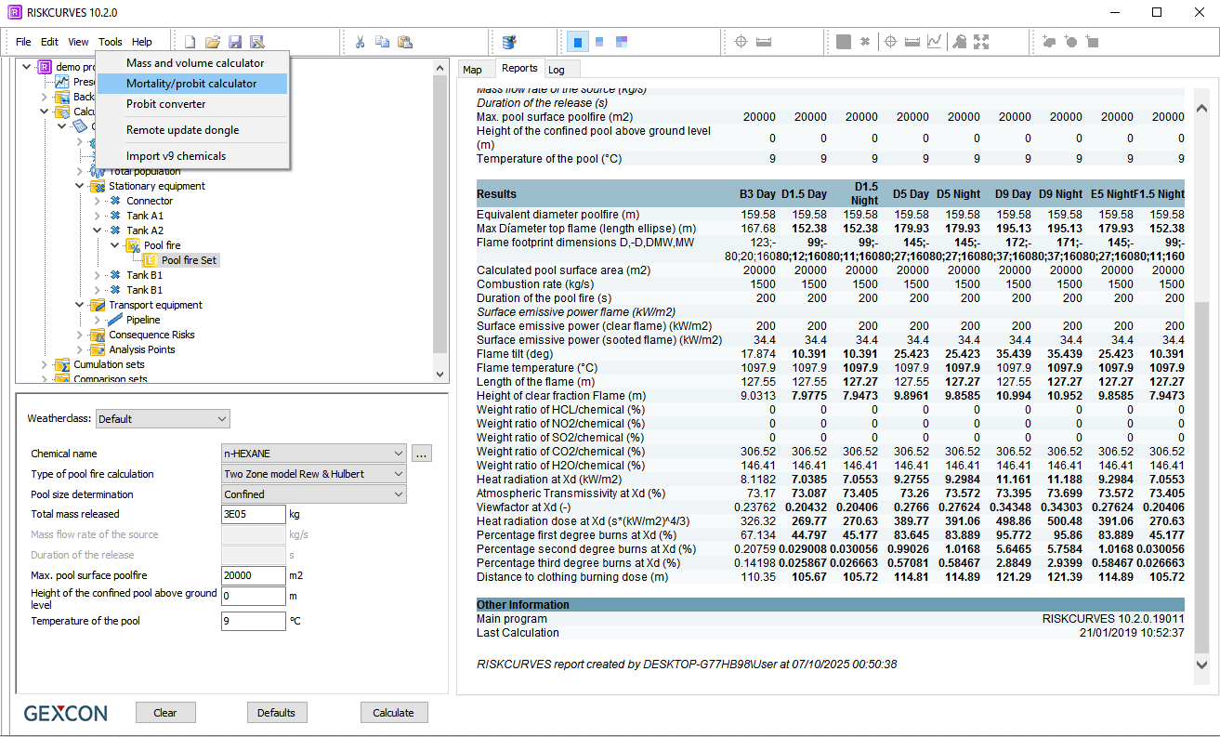Toggle the solid blue square view mode

point(577,42)
